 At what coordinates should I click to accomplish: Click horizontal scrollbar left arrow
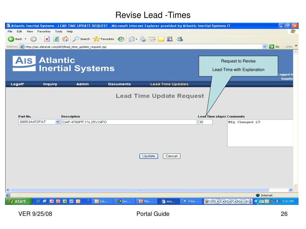coord(8,190)
